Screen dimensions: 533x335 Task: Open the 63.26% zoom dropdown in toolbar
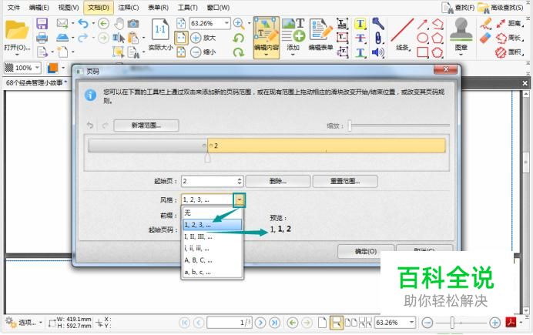226,23
